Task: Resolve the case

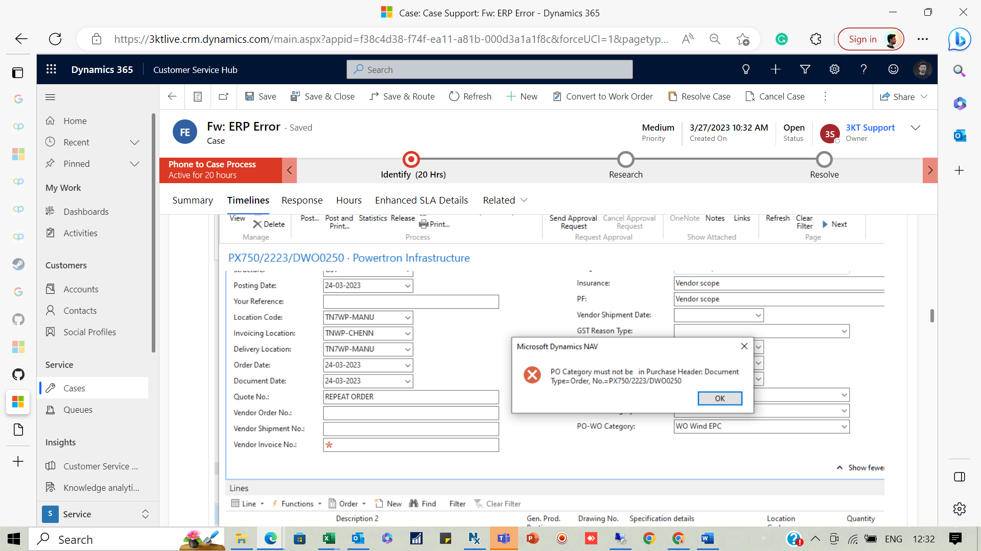Action: pos(699,96)
